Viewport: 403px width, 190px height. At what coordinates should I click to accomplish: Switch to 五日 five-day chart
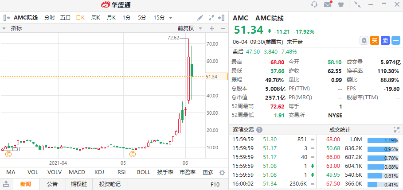(x=65, y=18)
